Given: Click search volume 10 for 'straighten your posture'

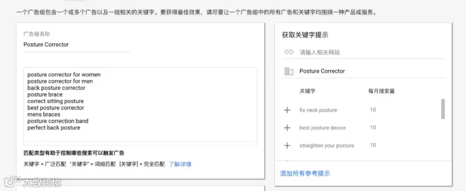Looking at the screenshot, I should point(373,145).
